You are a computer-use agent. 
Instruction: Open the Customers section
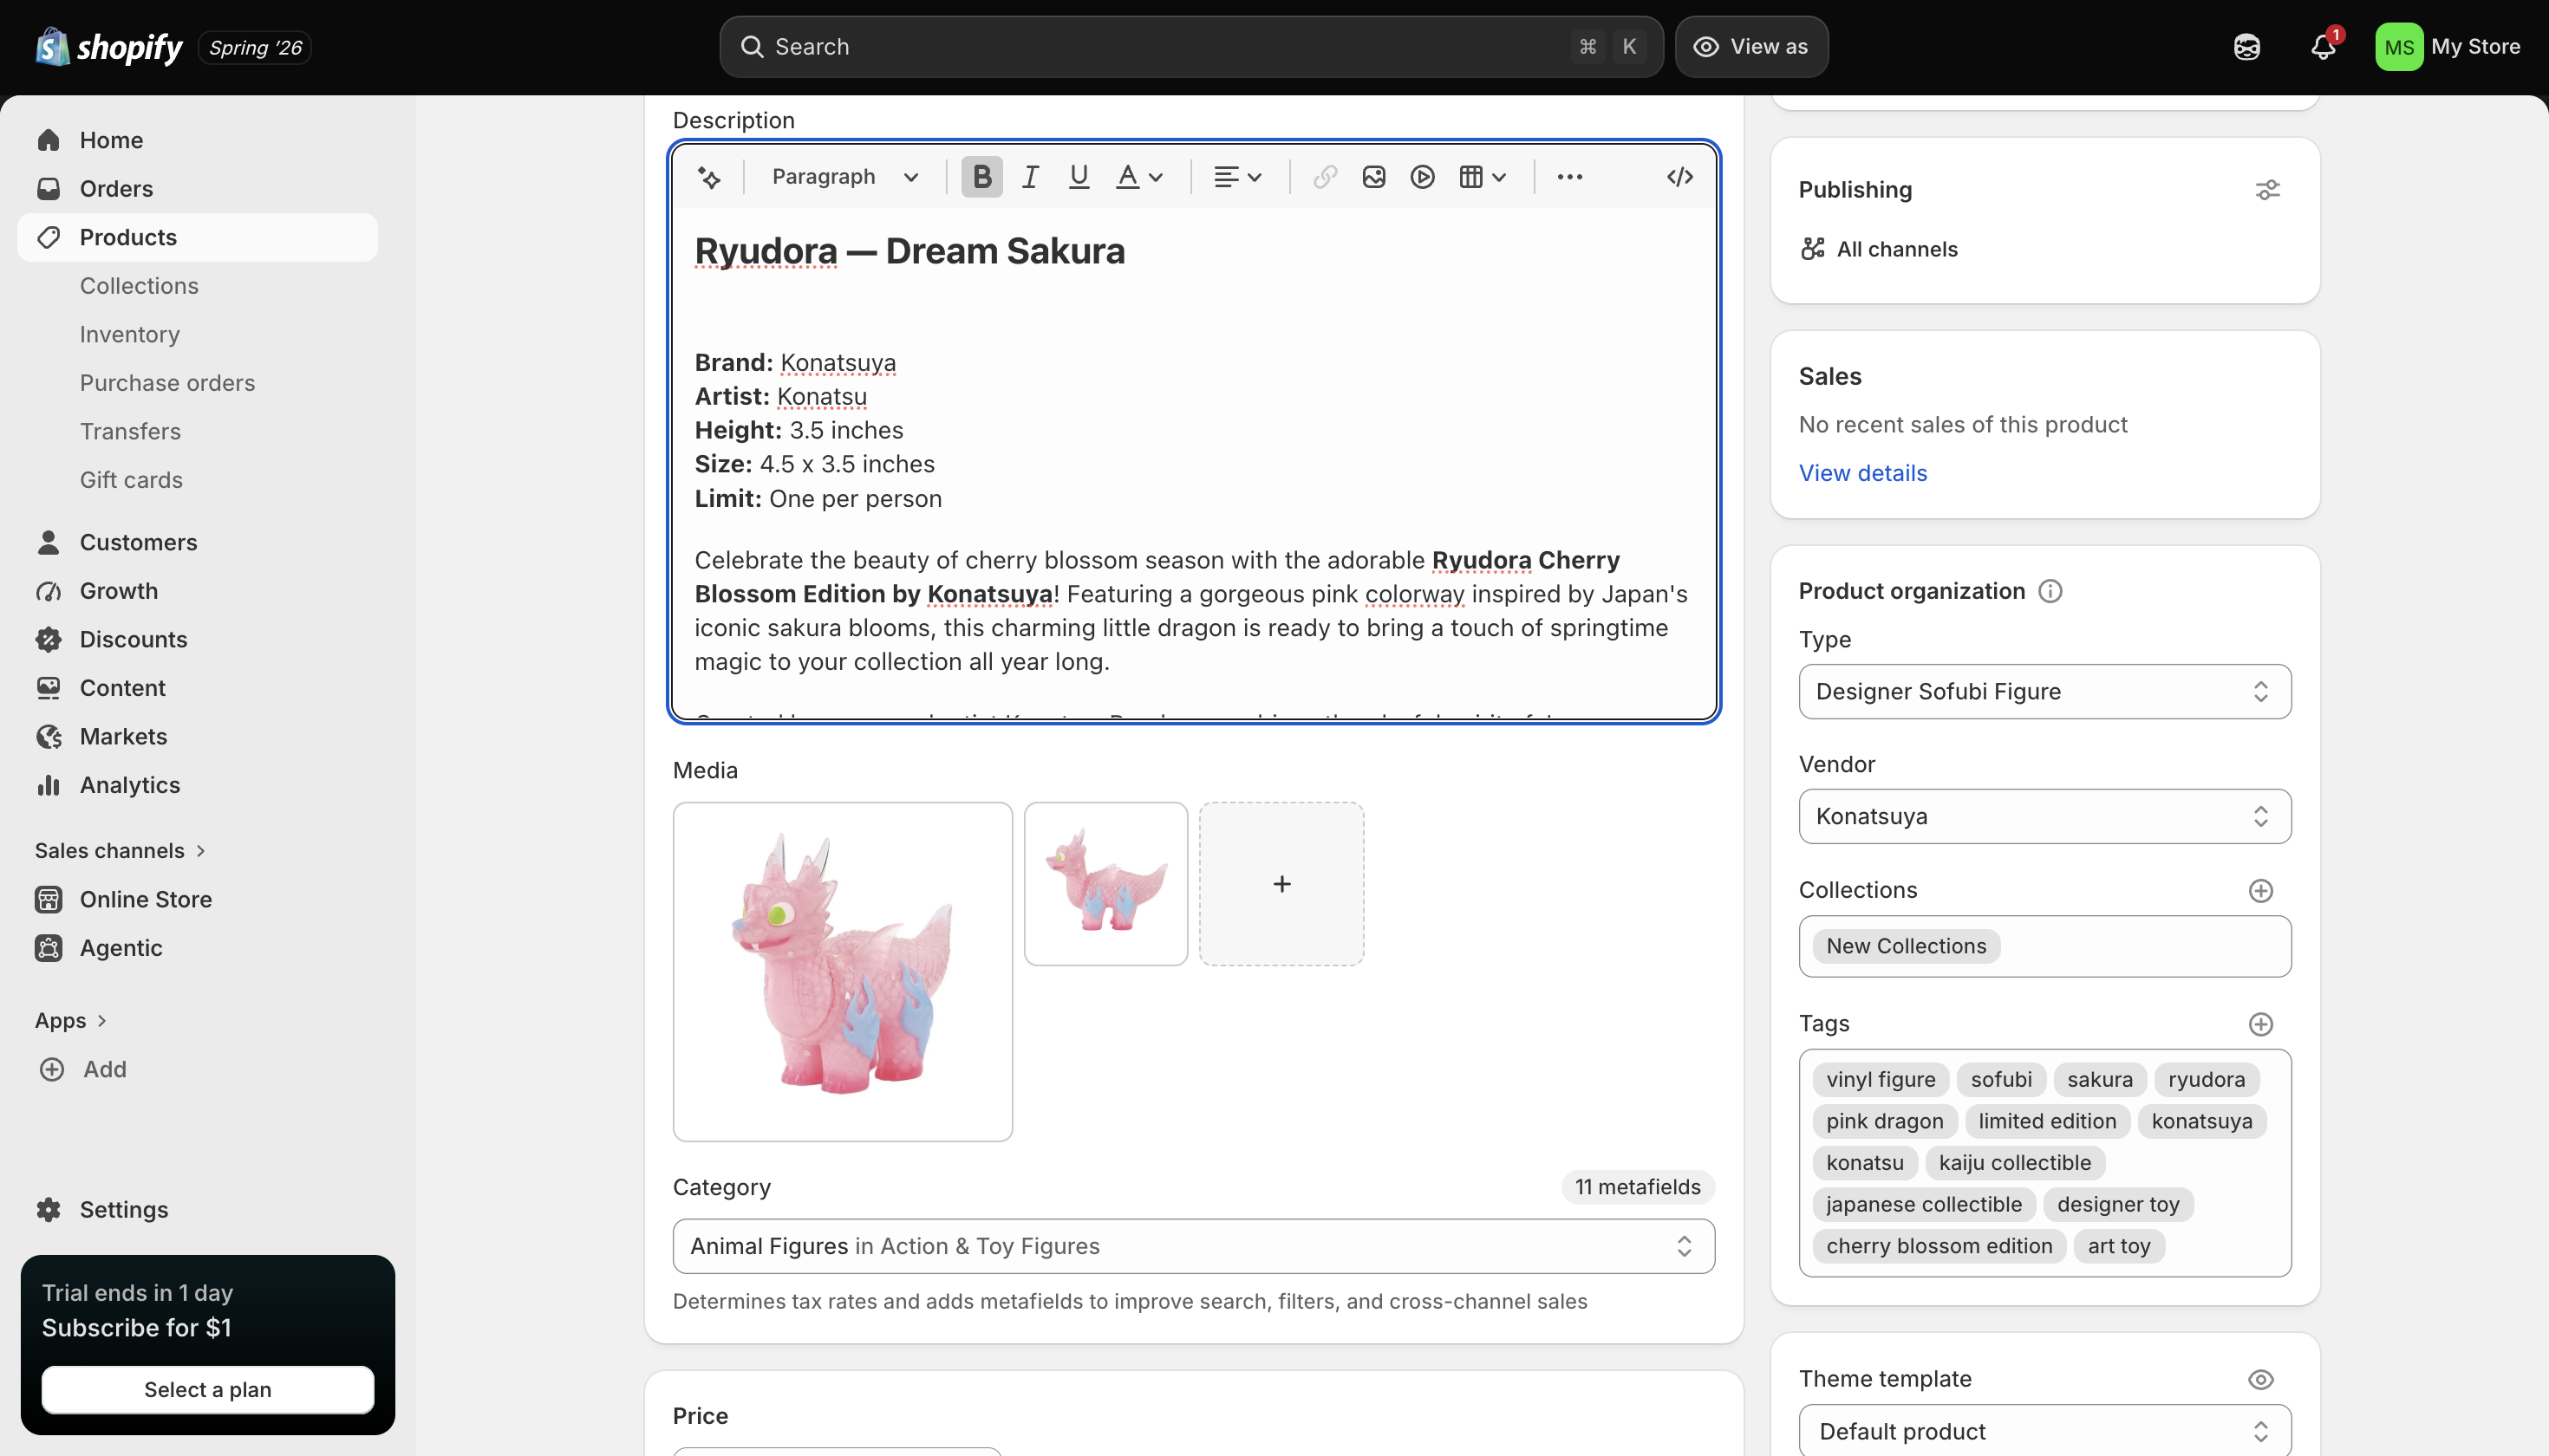pos(197,542)
